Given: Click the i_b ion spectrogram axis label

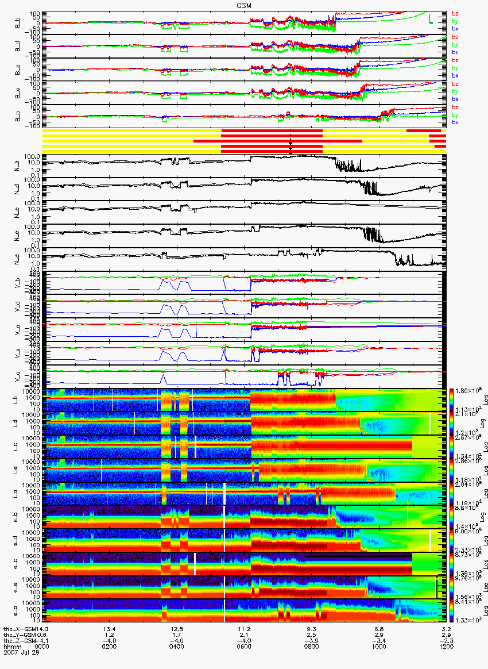Looking at the screenshot, I should click(x=16, y=400).
